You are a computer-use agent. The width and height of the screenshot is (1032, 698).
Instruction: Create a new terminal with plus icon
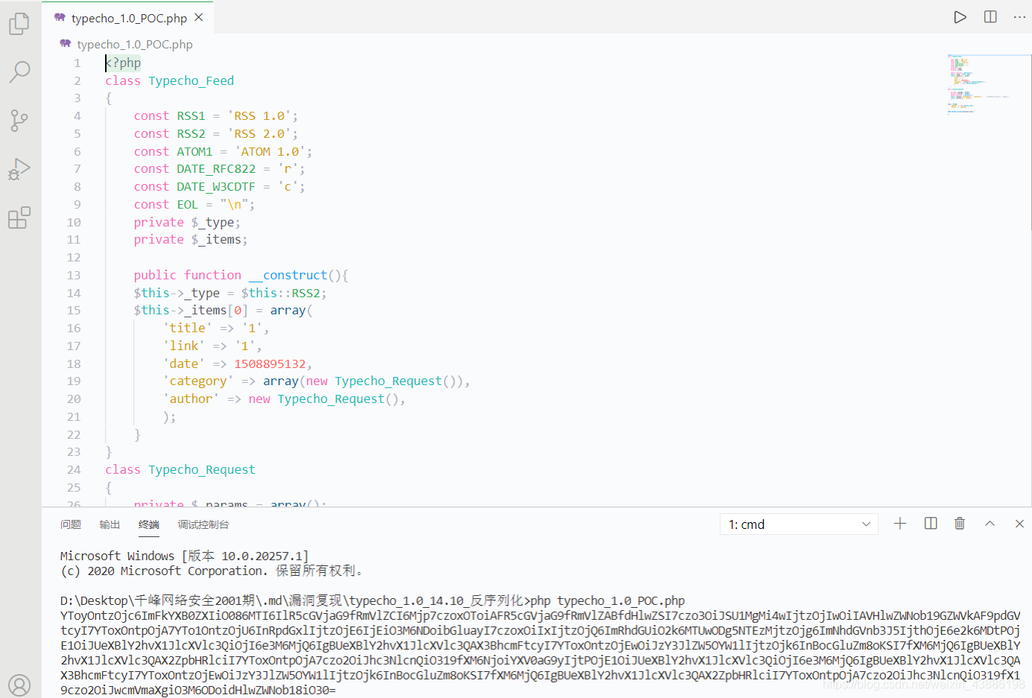click(900, 524)
